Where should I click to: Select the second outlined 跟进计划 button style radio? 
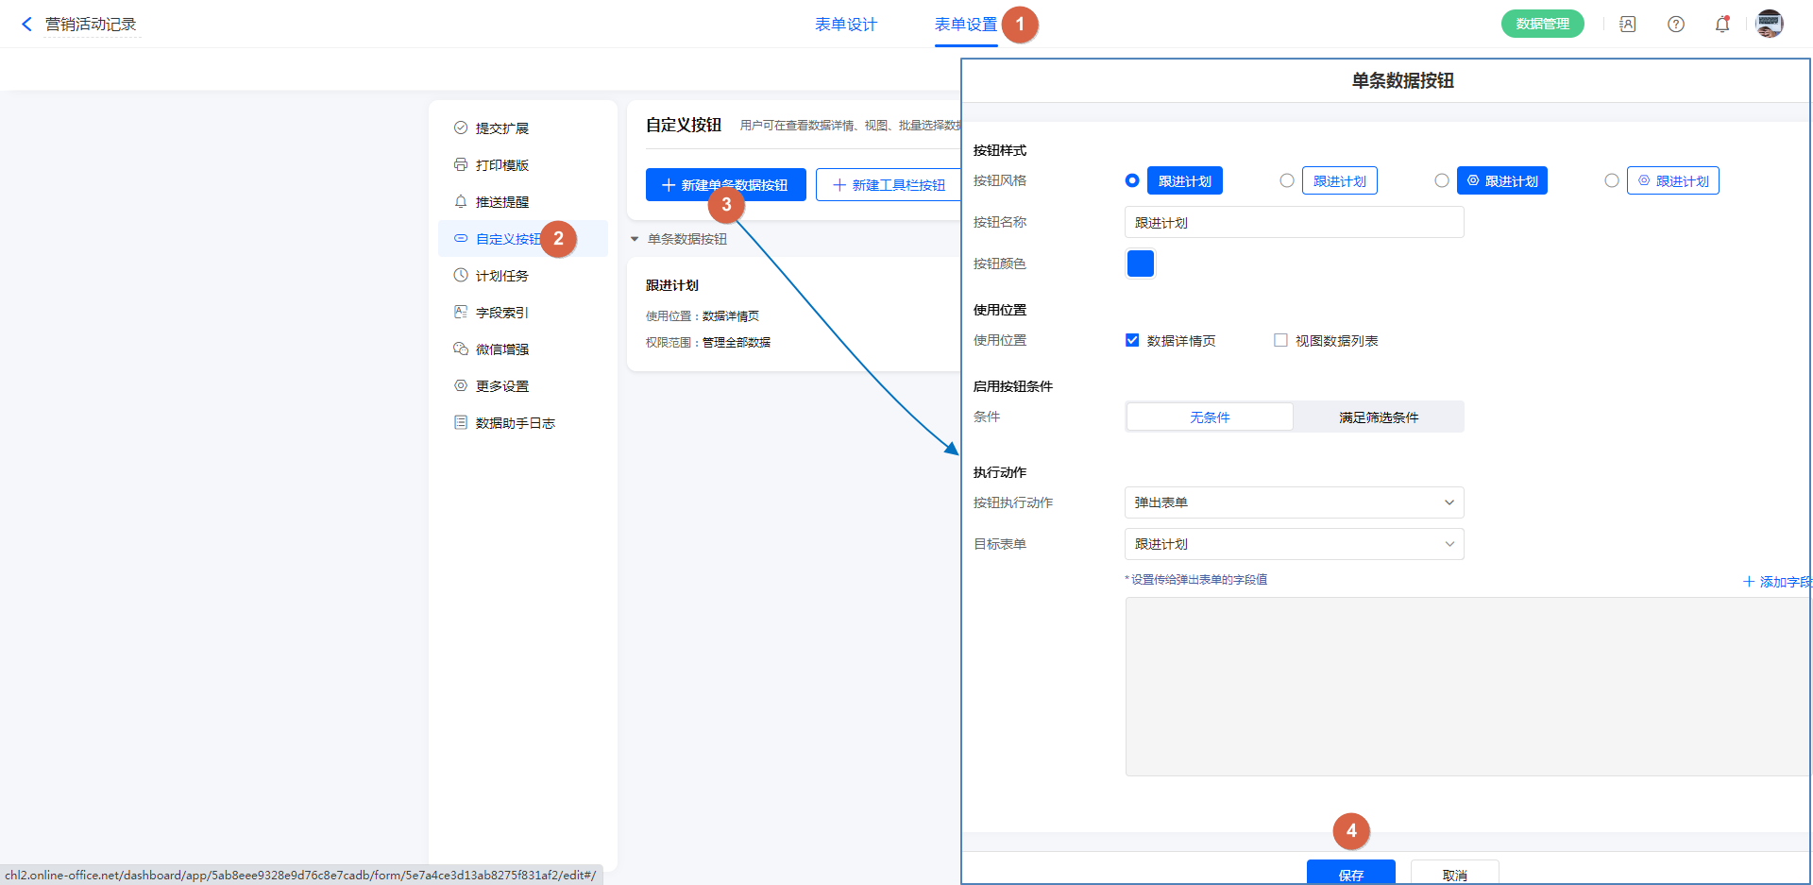pos(1287,180)
